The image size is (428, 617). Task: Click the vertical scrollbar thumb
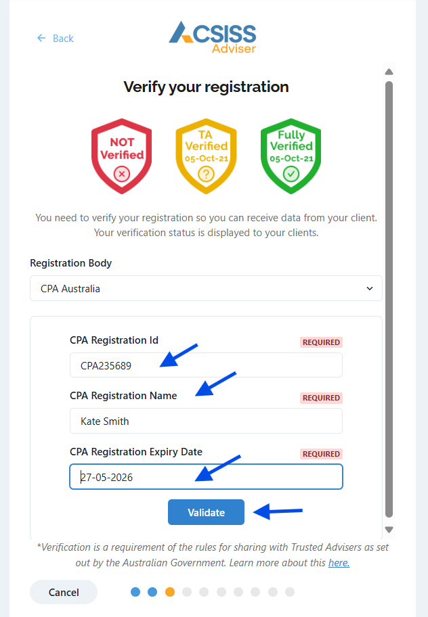(x=389, y=298)
